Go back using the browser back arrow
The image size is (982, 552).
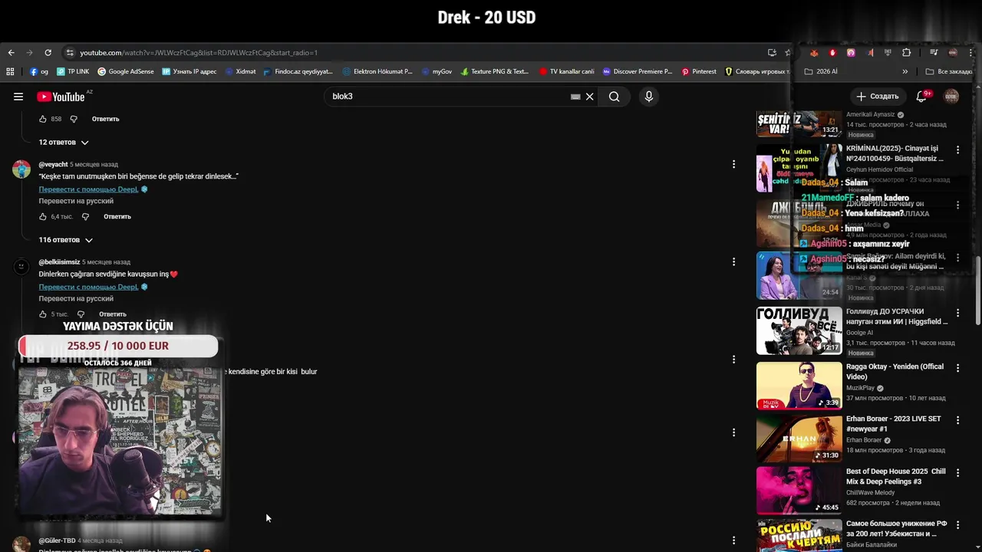[12, 53]
